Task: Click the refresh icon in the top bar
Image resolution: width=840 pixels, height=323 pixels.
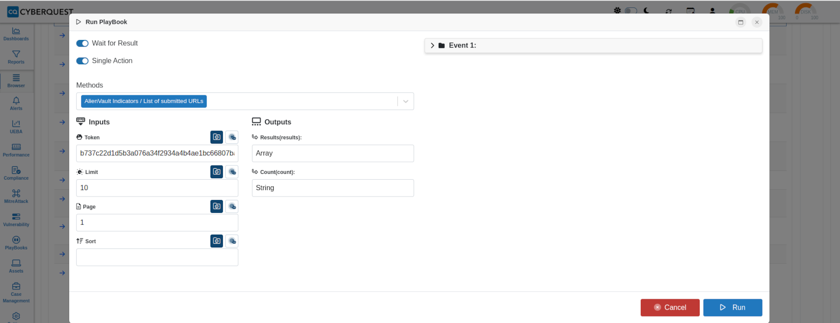Action: [669, 11]
